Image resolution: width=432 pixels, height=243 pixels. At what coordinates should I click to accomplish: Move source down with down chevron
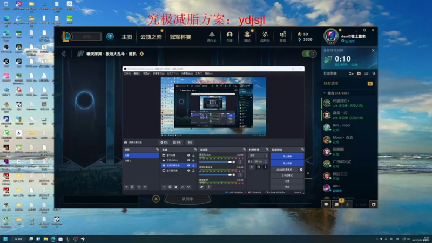[188, 187]
